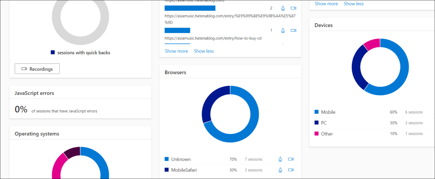Select the Mobile legend color swatch
Screen dimensions: 435x179
coord(316,112)
